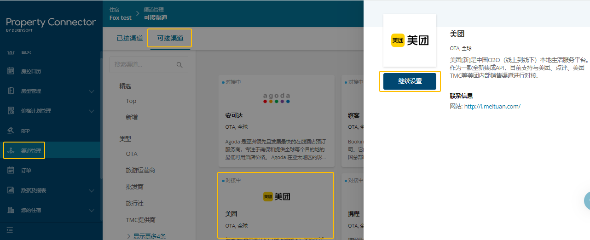
Task: Switch to 已接渠道 tab
Action: pyautogui.click(x=130, y=38)
